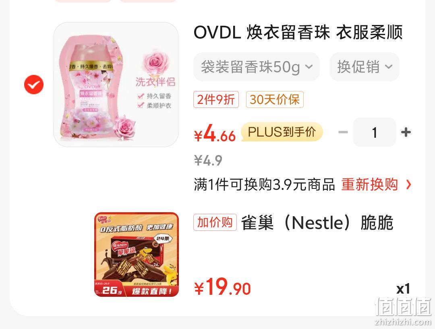The width and height of the screenshot is (435, 329).
Task: Tap the 加价购 tag
Action: pyautogui.click(x=215, y=222)
